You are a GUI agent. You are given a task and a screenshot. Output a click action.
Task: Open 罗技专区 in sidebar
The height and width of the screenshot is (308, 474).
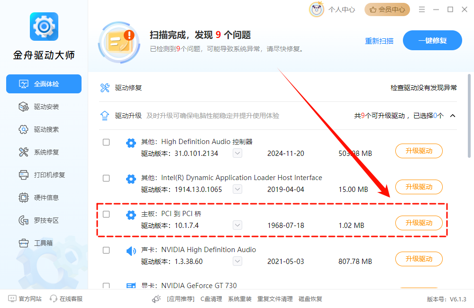point(44,220)
